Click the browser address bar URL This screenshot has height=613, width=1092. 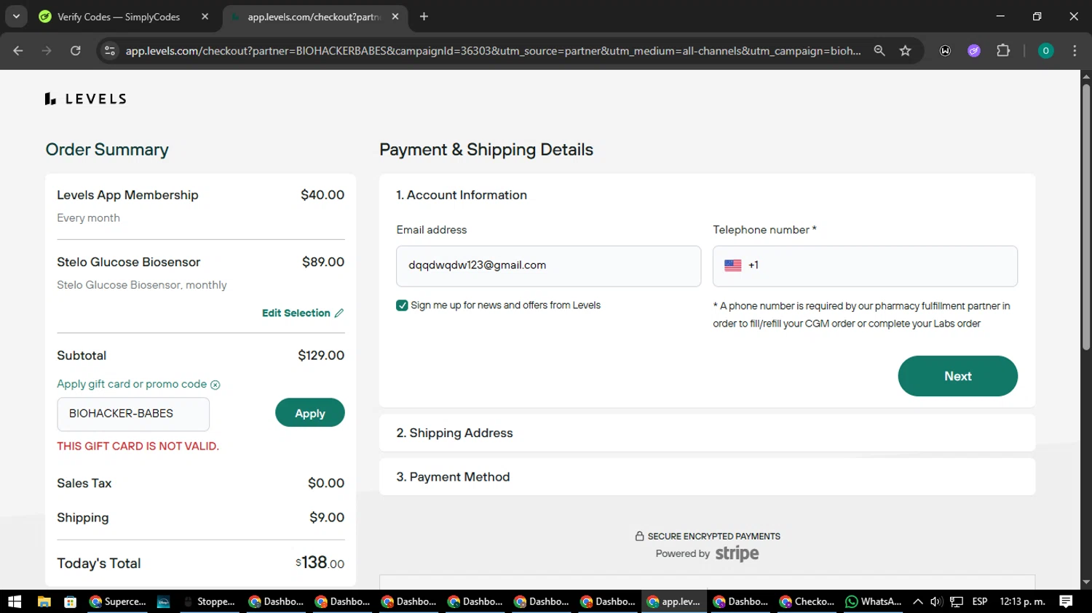tap(493, 51)
